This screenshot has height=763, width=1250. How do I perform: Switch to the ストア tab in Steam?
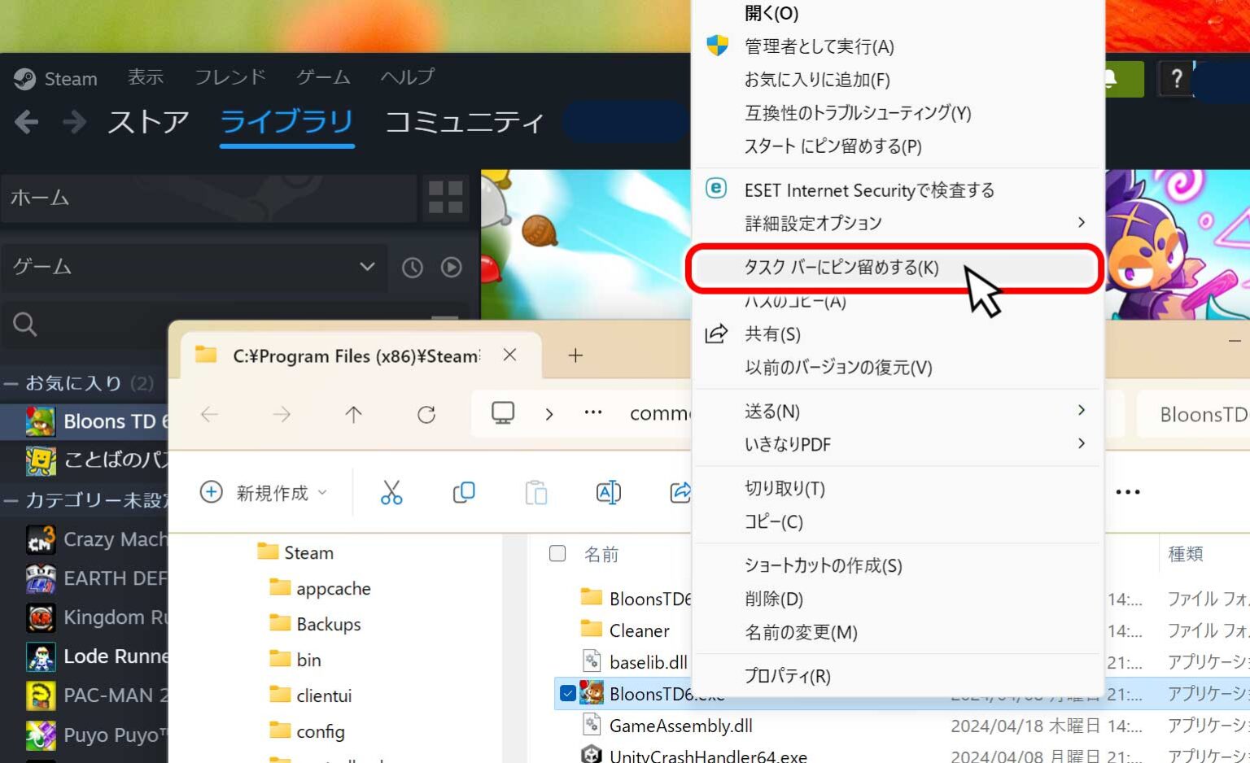tap(146, 122)
